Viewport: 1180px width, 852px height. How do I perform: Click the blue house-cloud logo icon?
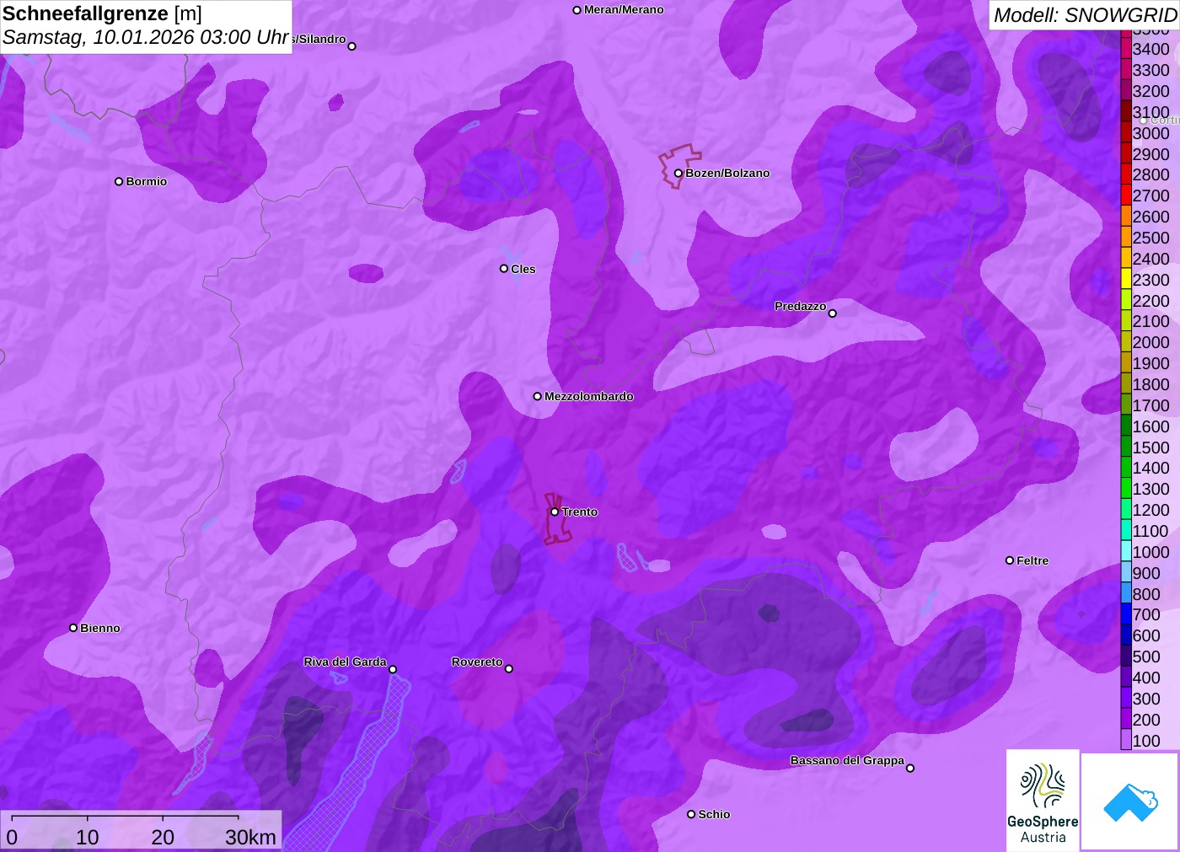pos(1130,801)
